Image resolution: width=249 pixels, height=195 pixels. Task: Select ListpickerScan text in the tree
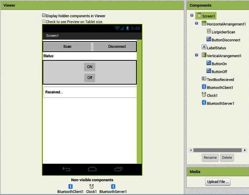click(223, 32)
